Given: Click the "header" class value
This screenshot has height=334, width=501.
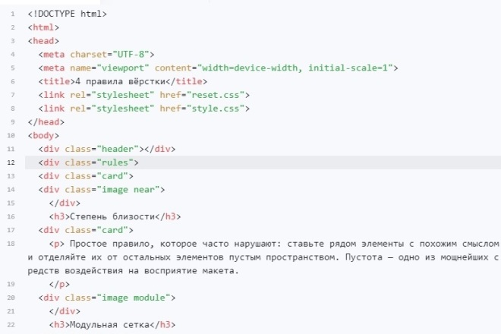Looking at the screenshot, I should (118, 149).
